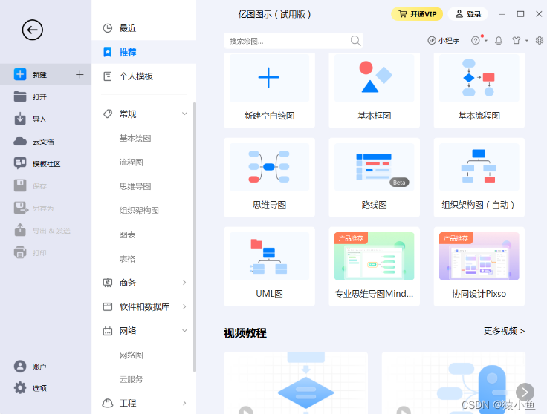547x417 pixels.
Task: Select 思维导图 in the left category list
Action: (x=135, y=186)
